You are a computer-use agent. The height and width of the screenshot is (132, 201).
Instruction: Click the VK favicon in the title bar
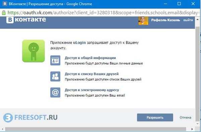click(x=5, y=4)
